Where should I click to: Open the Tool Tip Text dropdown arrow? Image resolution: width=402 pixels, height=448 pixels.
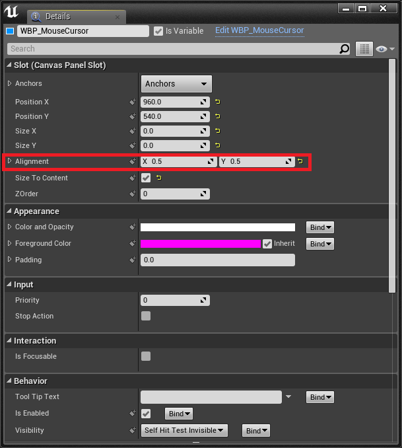coord(288,396)
